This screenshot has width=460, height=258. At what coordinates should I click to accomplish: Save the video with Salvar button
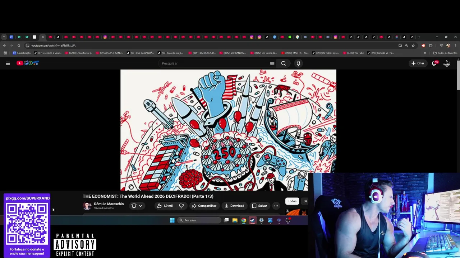point(259,206)
